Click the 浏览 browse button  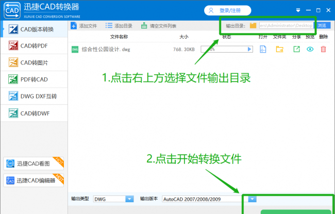(322, 25)
